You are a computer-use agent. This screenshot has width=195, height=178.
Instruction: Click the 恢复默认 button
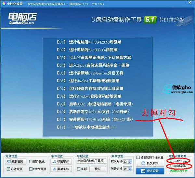[150, 163]
